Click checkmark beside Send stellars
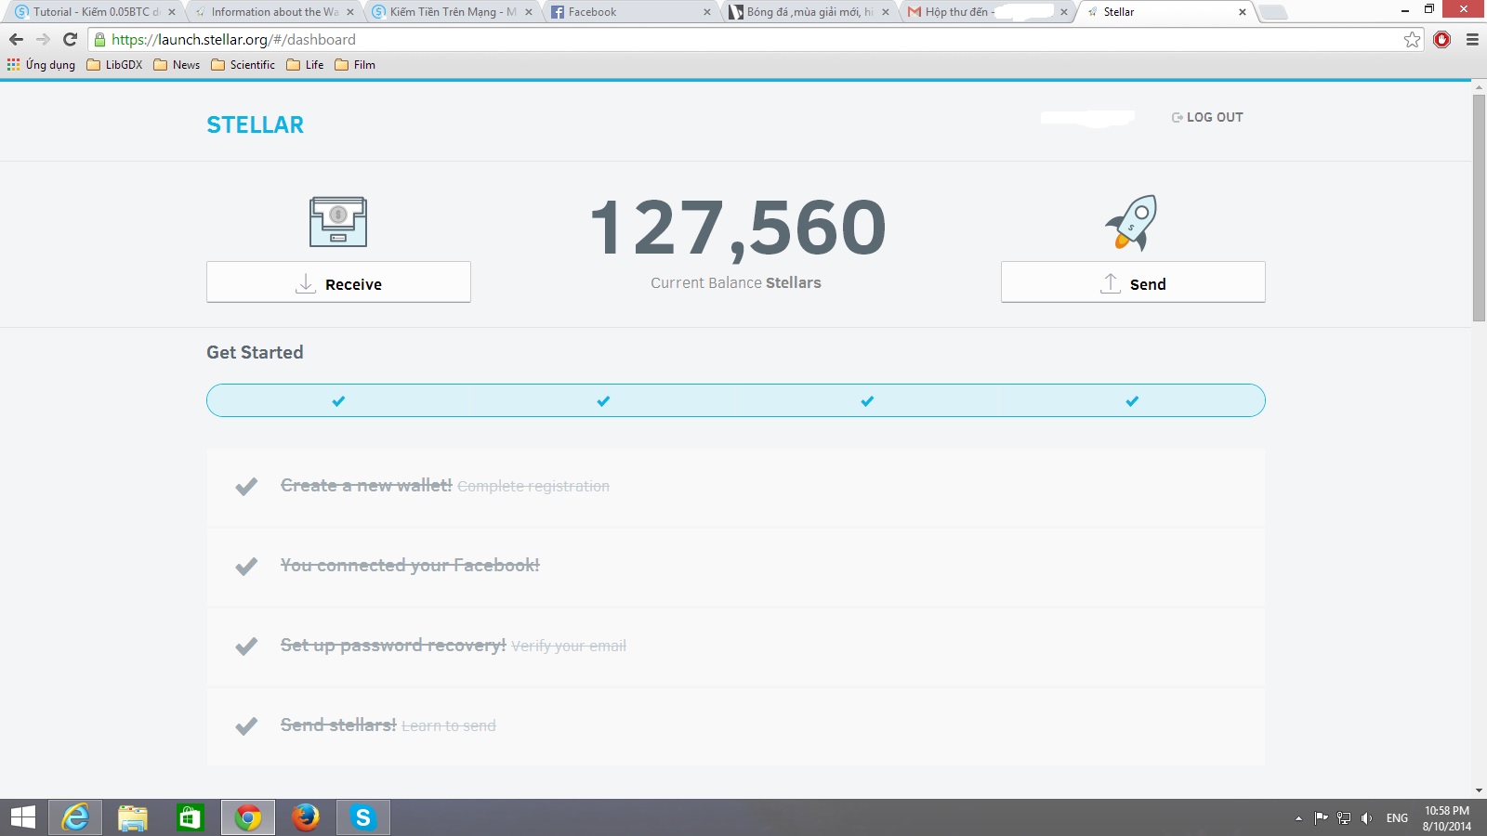 [x=246, y=726]
